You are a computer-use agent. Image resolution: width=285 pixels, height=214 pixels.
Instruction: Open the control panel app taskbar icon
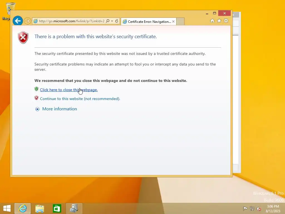click(74, 208)
